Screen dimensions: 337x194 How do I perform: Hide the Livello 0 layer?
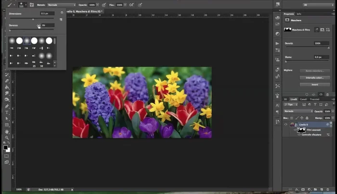coord(286,124)
